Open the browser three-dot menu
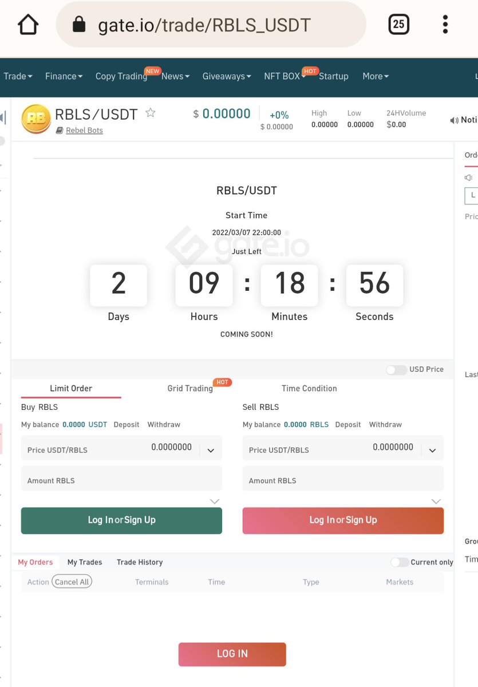Screen dimensions: 478x687 coord(445,25)
